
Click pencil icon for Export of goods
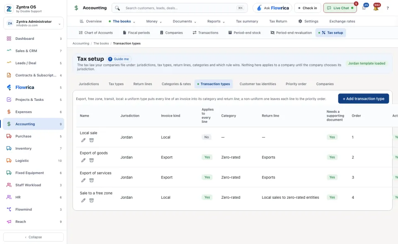pos(83,160)
